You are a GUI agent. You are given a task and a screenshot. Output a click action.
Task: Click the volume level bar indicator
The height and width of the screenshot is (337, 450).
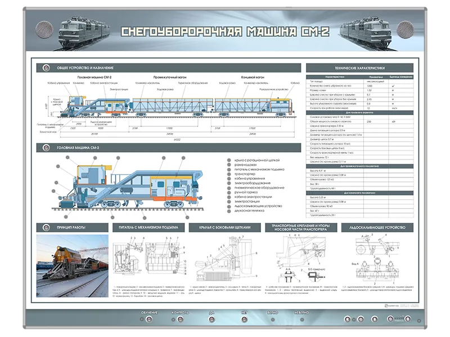[399, 318]
